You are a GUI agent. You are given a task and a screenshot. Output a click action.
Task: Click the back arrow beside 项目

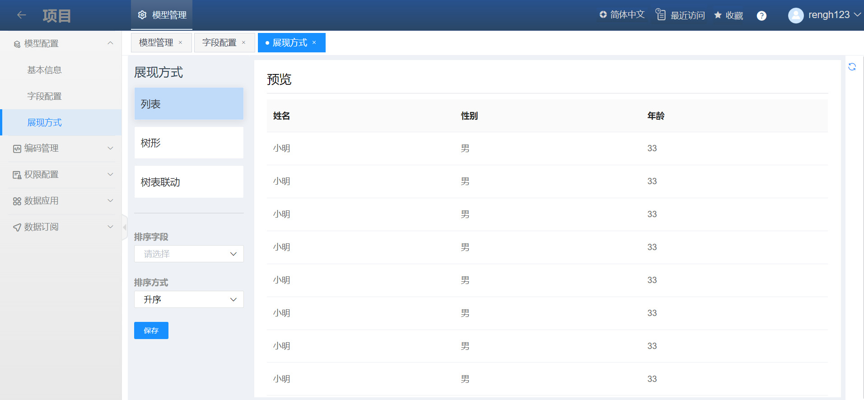21,15
